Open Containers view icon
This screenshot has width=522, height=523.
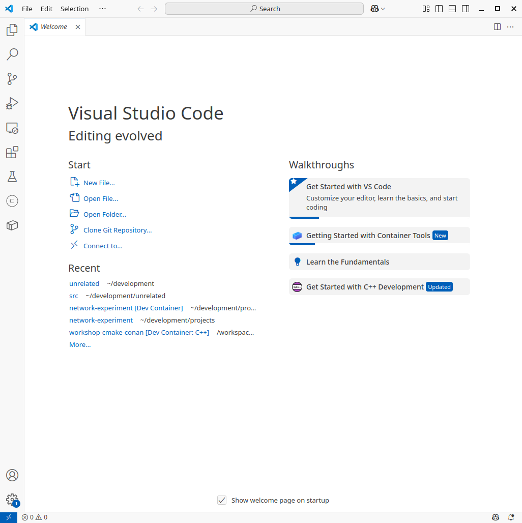coord(12,225)
